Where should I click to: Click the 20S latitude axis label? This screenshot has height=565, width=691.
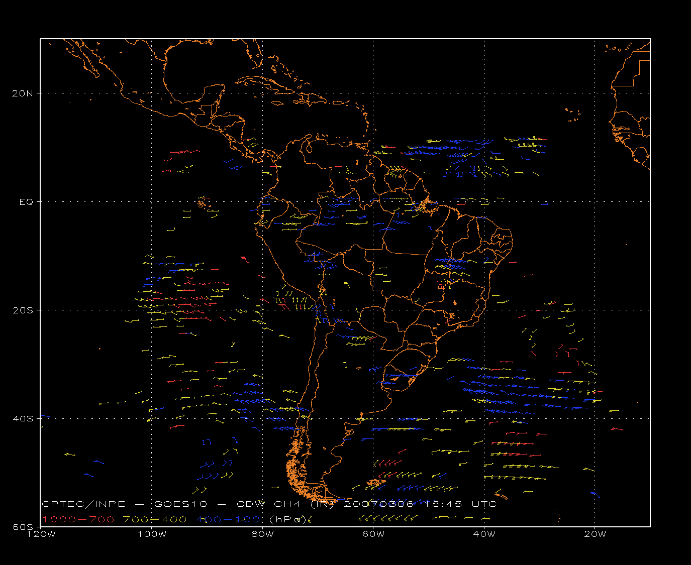pyautogui.click(x=24, y=310)
